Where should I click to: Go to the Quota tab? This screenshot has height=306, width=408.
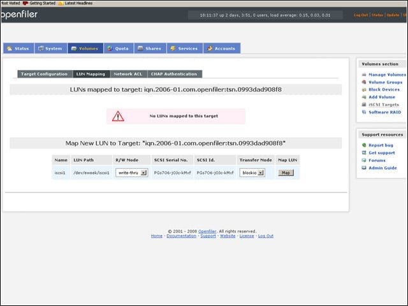point(119,48)
